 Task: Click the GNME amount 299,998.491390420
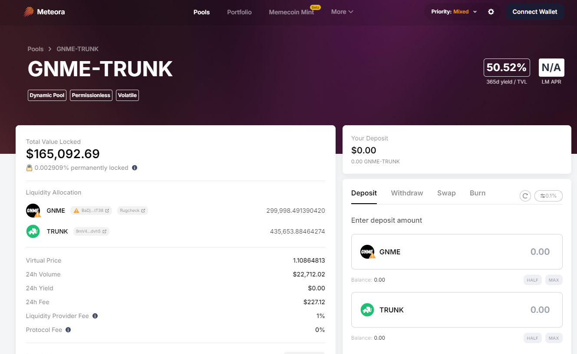(296, 211)
